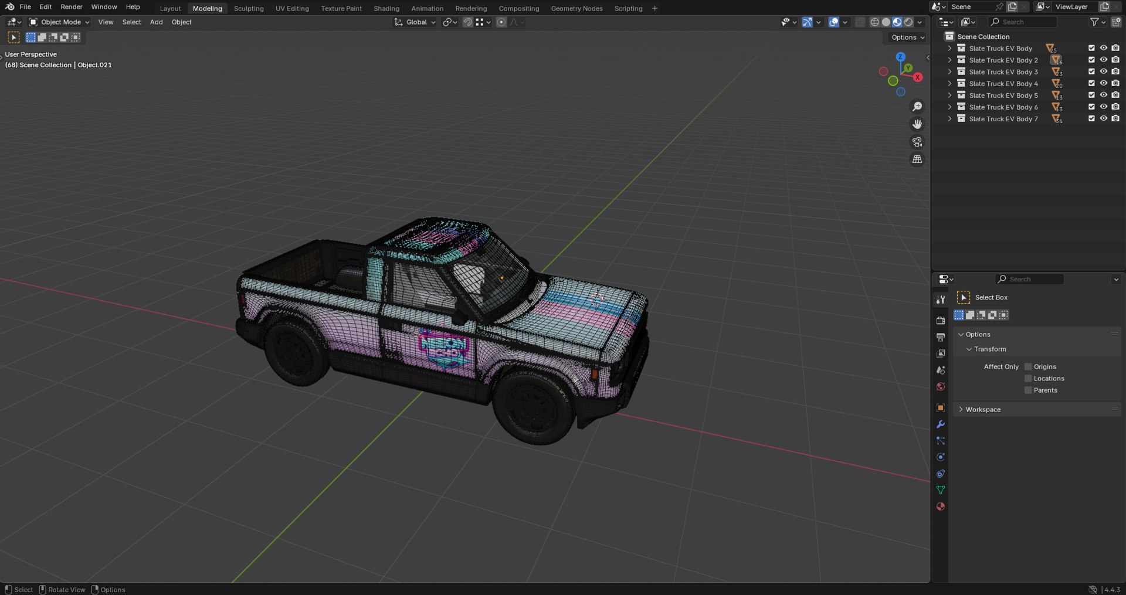Screen dimensions: 1126x595
Task: Expand Slate Truck EV Body 3 collection
Action: (949, 72)
